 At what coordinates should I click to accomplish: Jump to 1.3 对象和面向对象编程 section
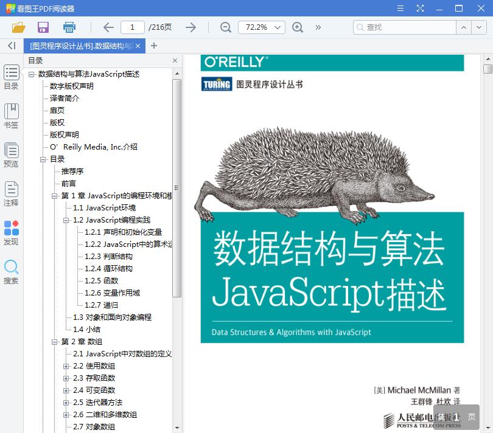point(112,317)
